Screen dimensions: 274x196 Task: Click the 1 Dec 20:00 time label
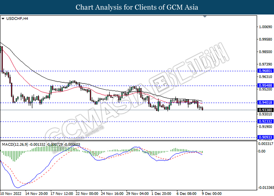coord(161,194)
